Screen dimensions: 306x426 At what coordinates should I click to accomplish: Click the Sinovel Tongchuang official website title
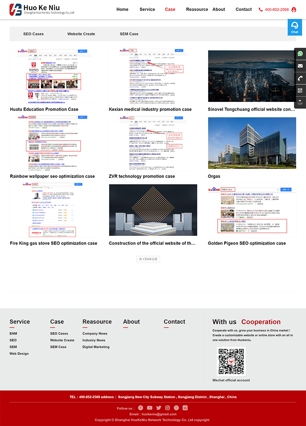251,109
